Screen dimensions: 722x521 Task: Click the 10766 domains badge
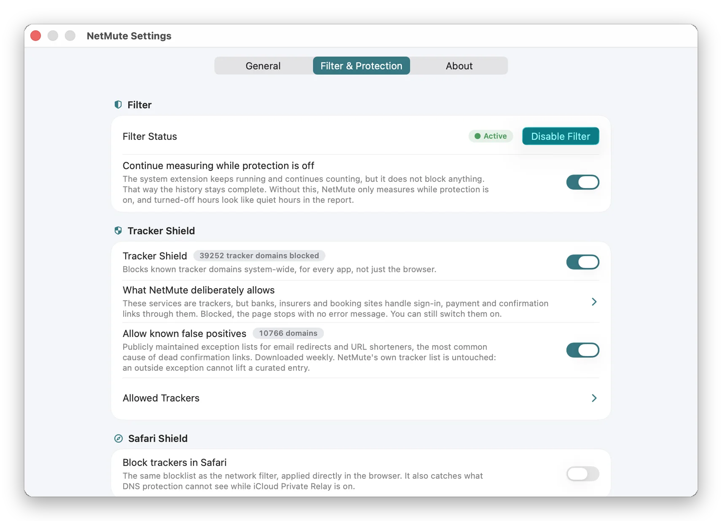point(288,333)
